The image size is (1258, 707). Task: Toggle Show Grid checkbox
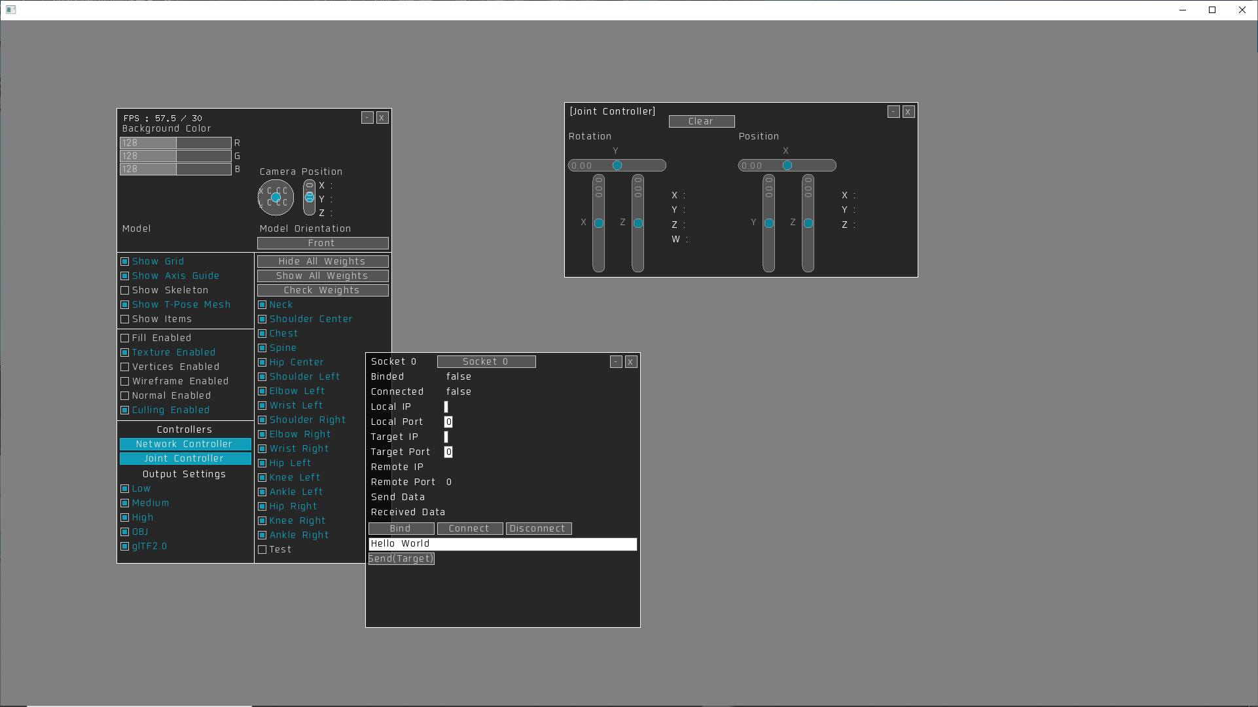click(x=124, y=262)
